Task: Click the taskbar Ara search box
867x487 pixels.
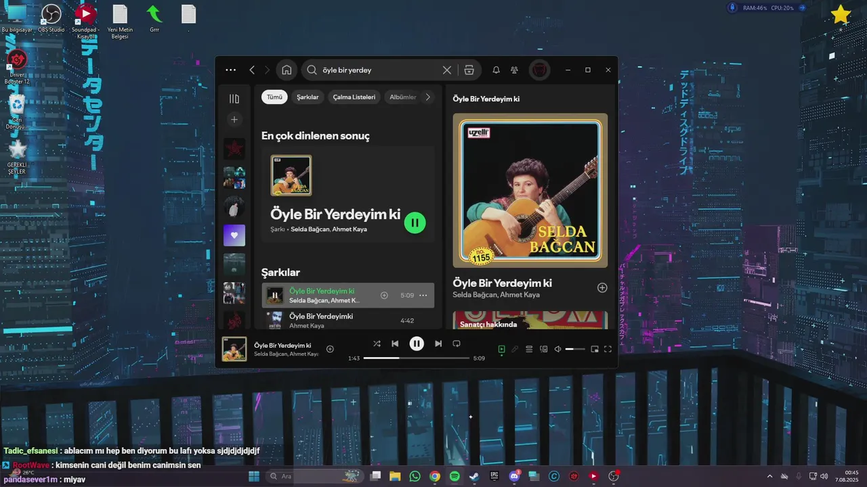Action: (x=315, y=476)
